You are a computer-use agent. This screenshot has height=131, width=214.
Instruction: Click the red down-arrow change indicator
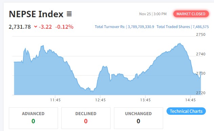36,27
